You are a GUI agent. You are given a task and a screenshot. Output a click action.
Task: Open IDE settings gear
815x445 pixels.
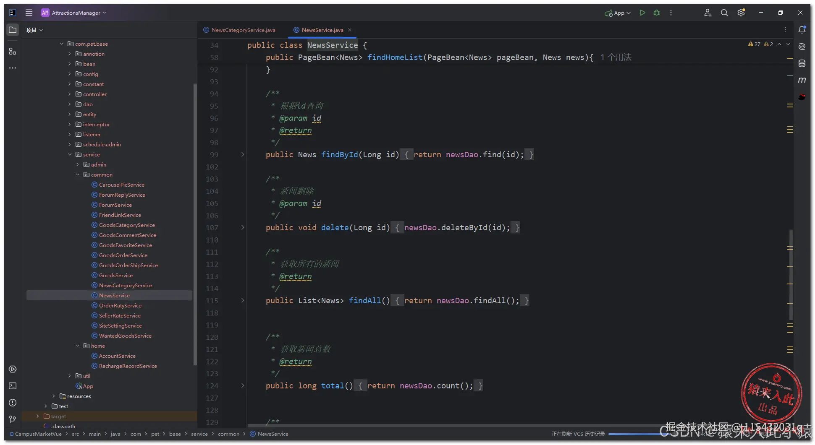741,13
